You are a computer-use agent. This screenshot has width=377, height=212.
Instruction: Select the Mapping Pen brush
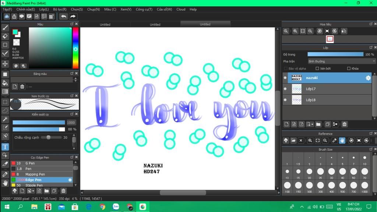pyautogui.click(x=42, y=174)
